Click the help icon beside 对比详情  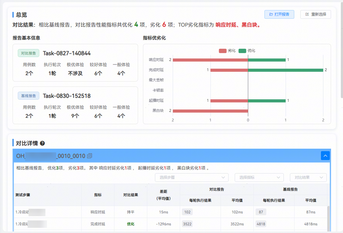[x=42, y=143]
